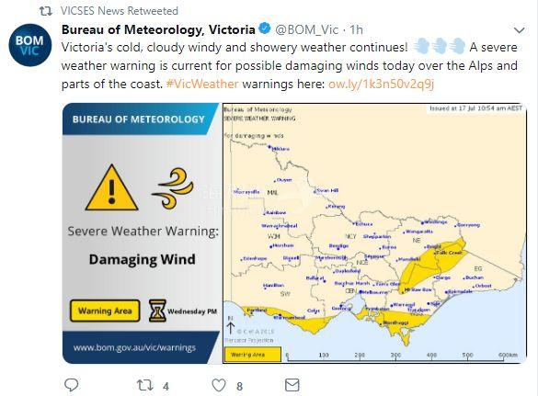Click the blue verified badge
Screen dimensions: 538x396
pyautogui.click(x=265, y=28)
